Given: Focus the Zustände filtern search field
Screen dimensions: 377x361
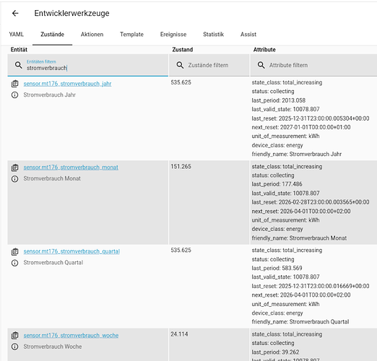Looking at the screenshot, I should point(209,65).
